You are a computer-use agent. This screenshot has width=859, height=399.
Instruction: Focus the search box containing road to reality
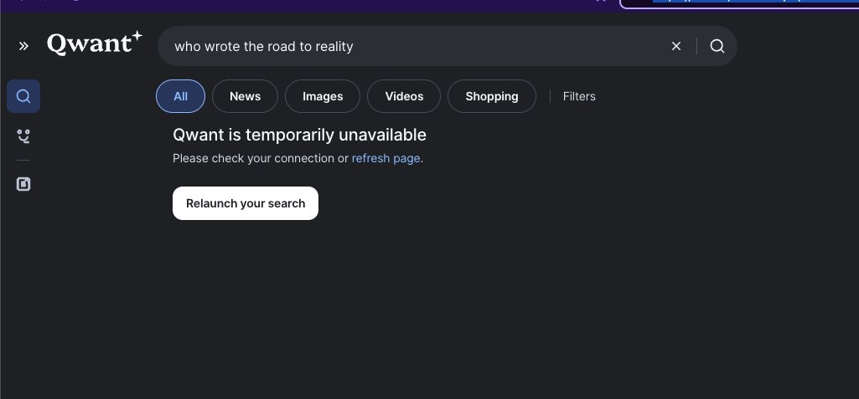417,47
